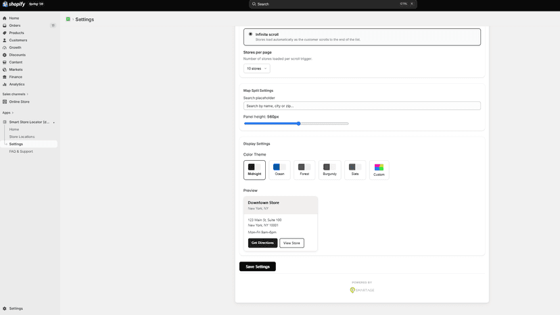Select Settings under Smart Store Locator
Screen dimensions: 560x315
coord(28,144)
